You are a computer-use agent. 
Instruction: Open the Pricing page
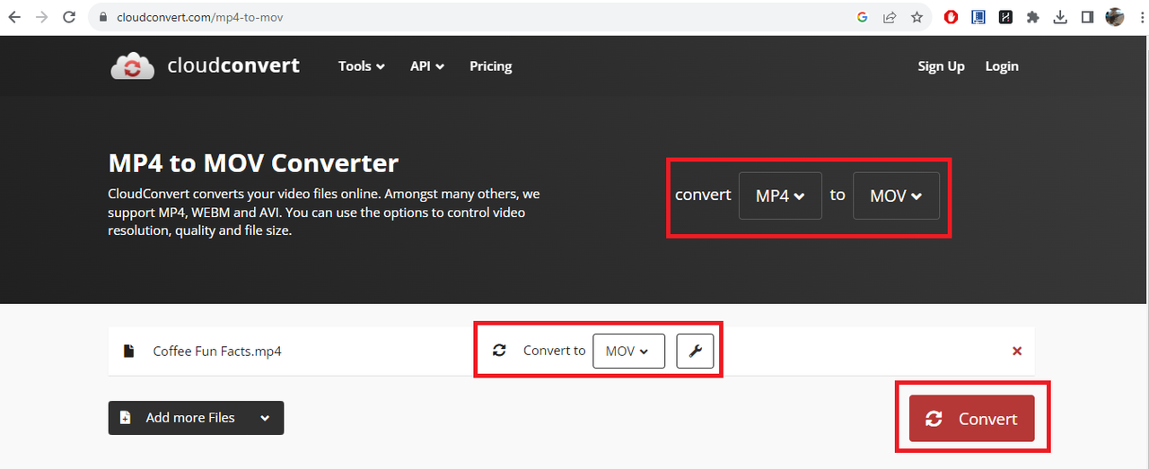(x=491, y=66)
